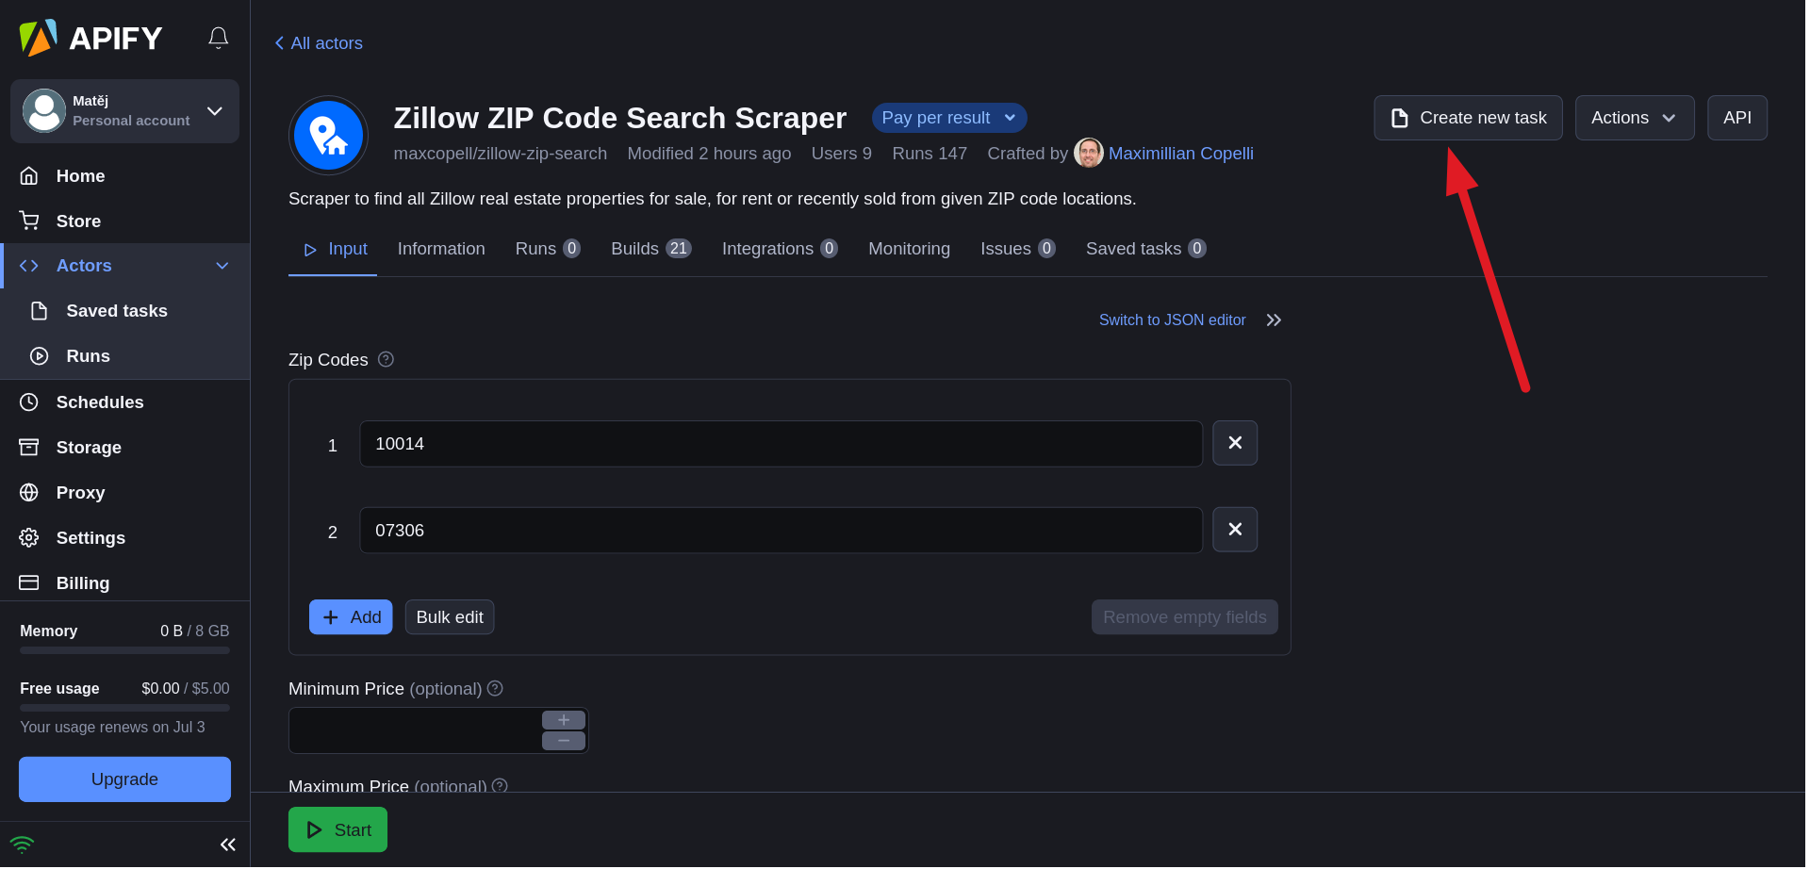Click Switch to JSON editor link

[x=1173, y=320]
